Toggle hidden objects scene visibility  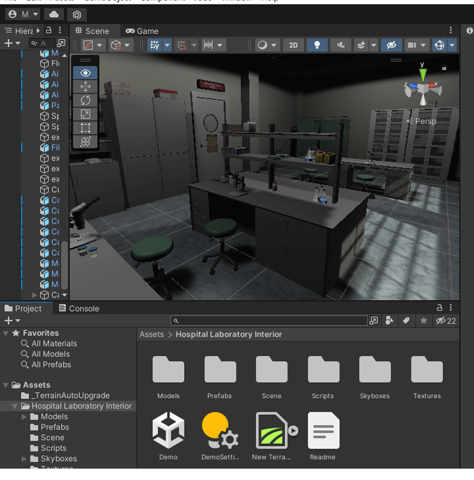(x=391, y=45)
